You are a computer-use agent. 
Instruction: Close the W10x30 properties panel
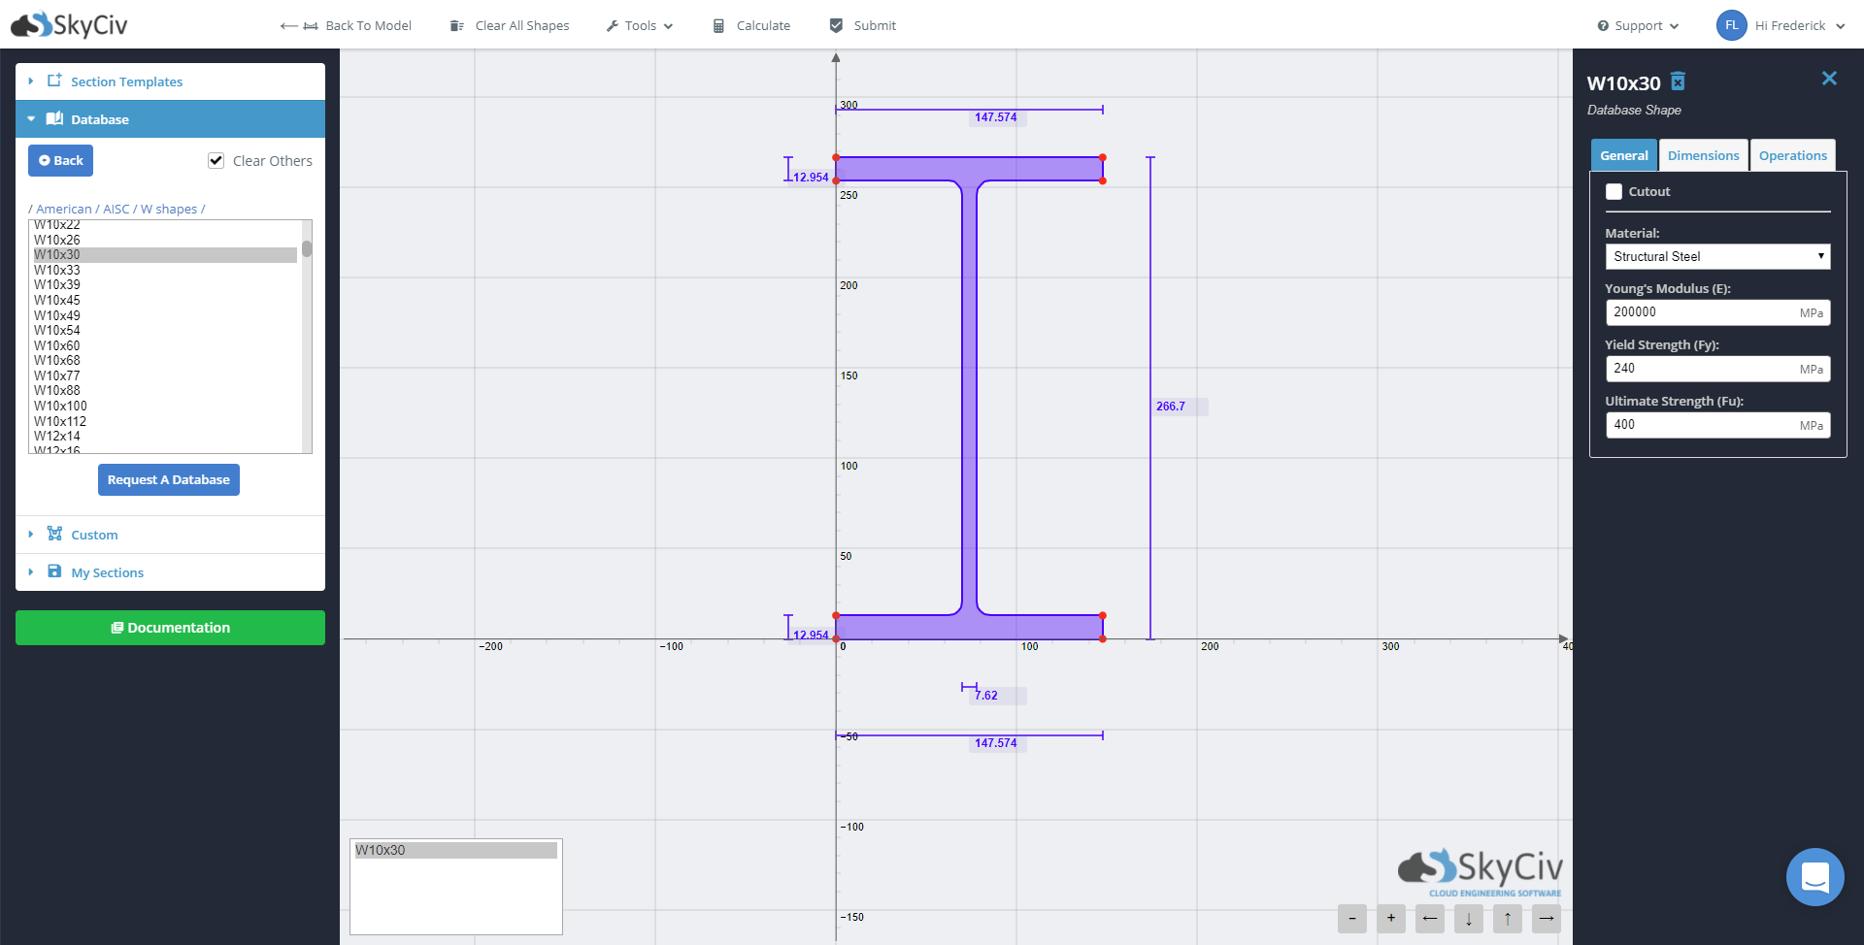[1829, 79]
